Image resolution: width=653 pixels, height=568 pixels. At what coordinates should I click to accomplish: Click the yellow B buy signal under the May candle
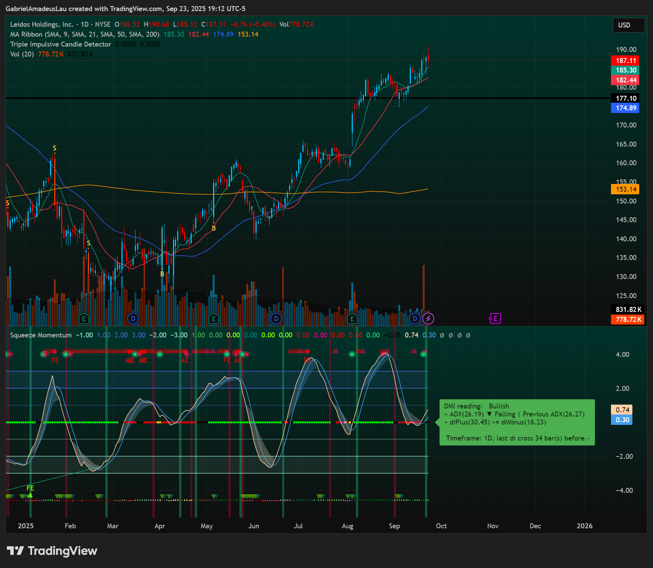214,228
